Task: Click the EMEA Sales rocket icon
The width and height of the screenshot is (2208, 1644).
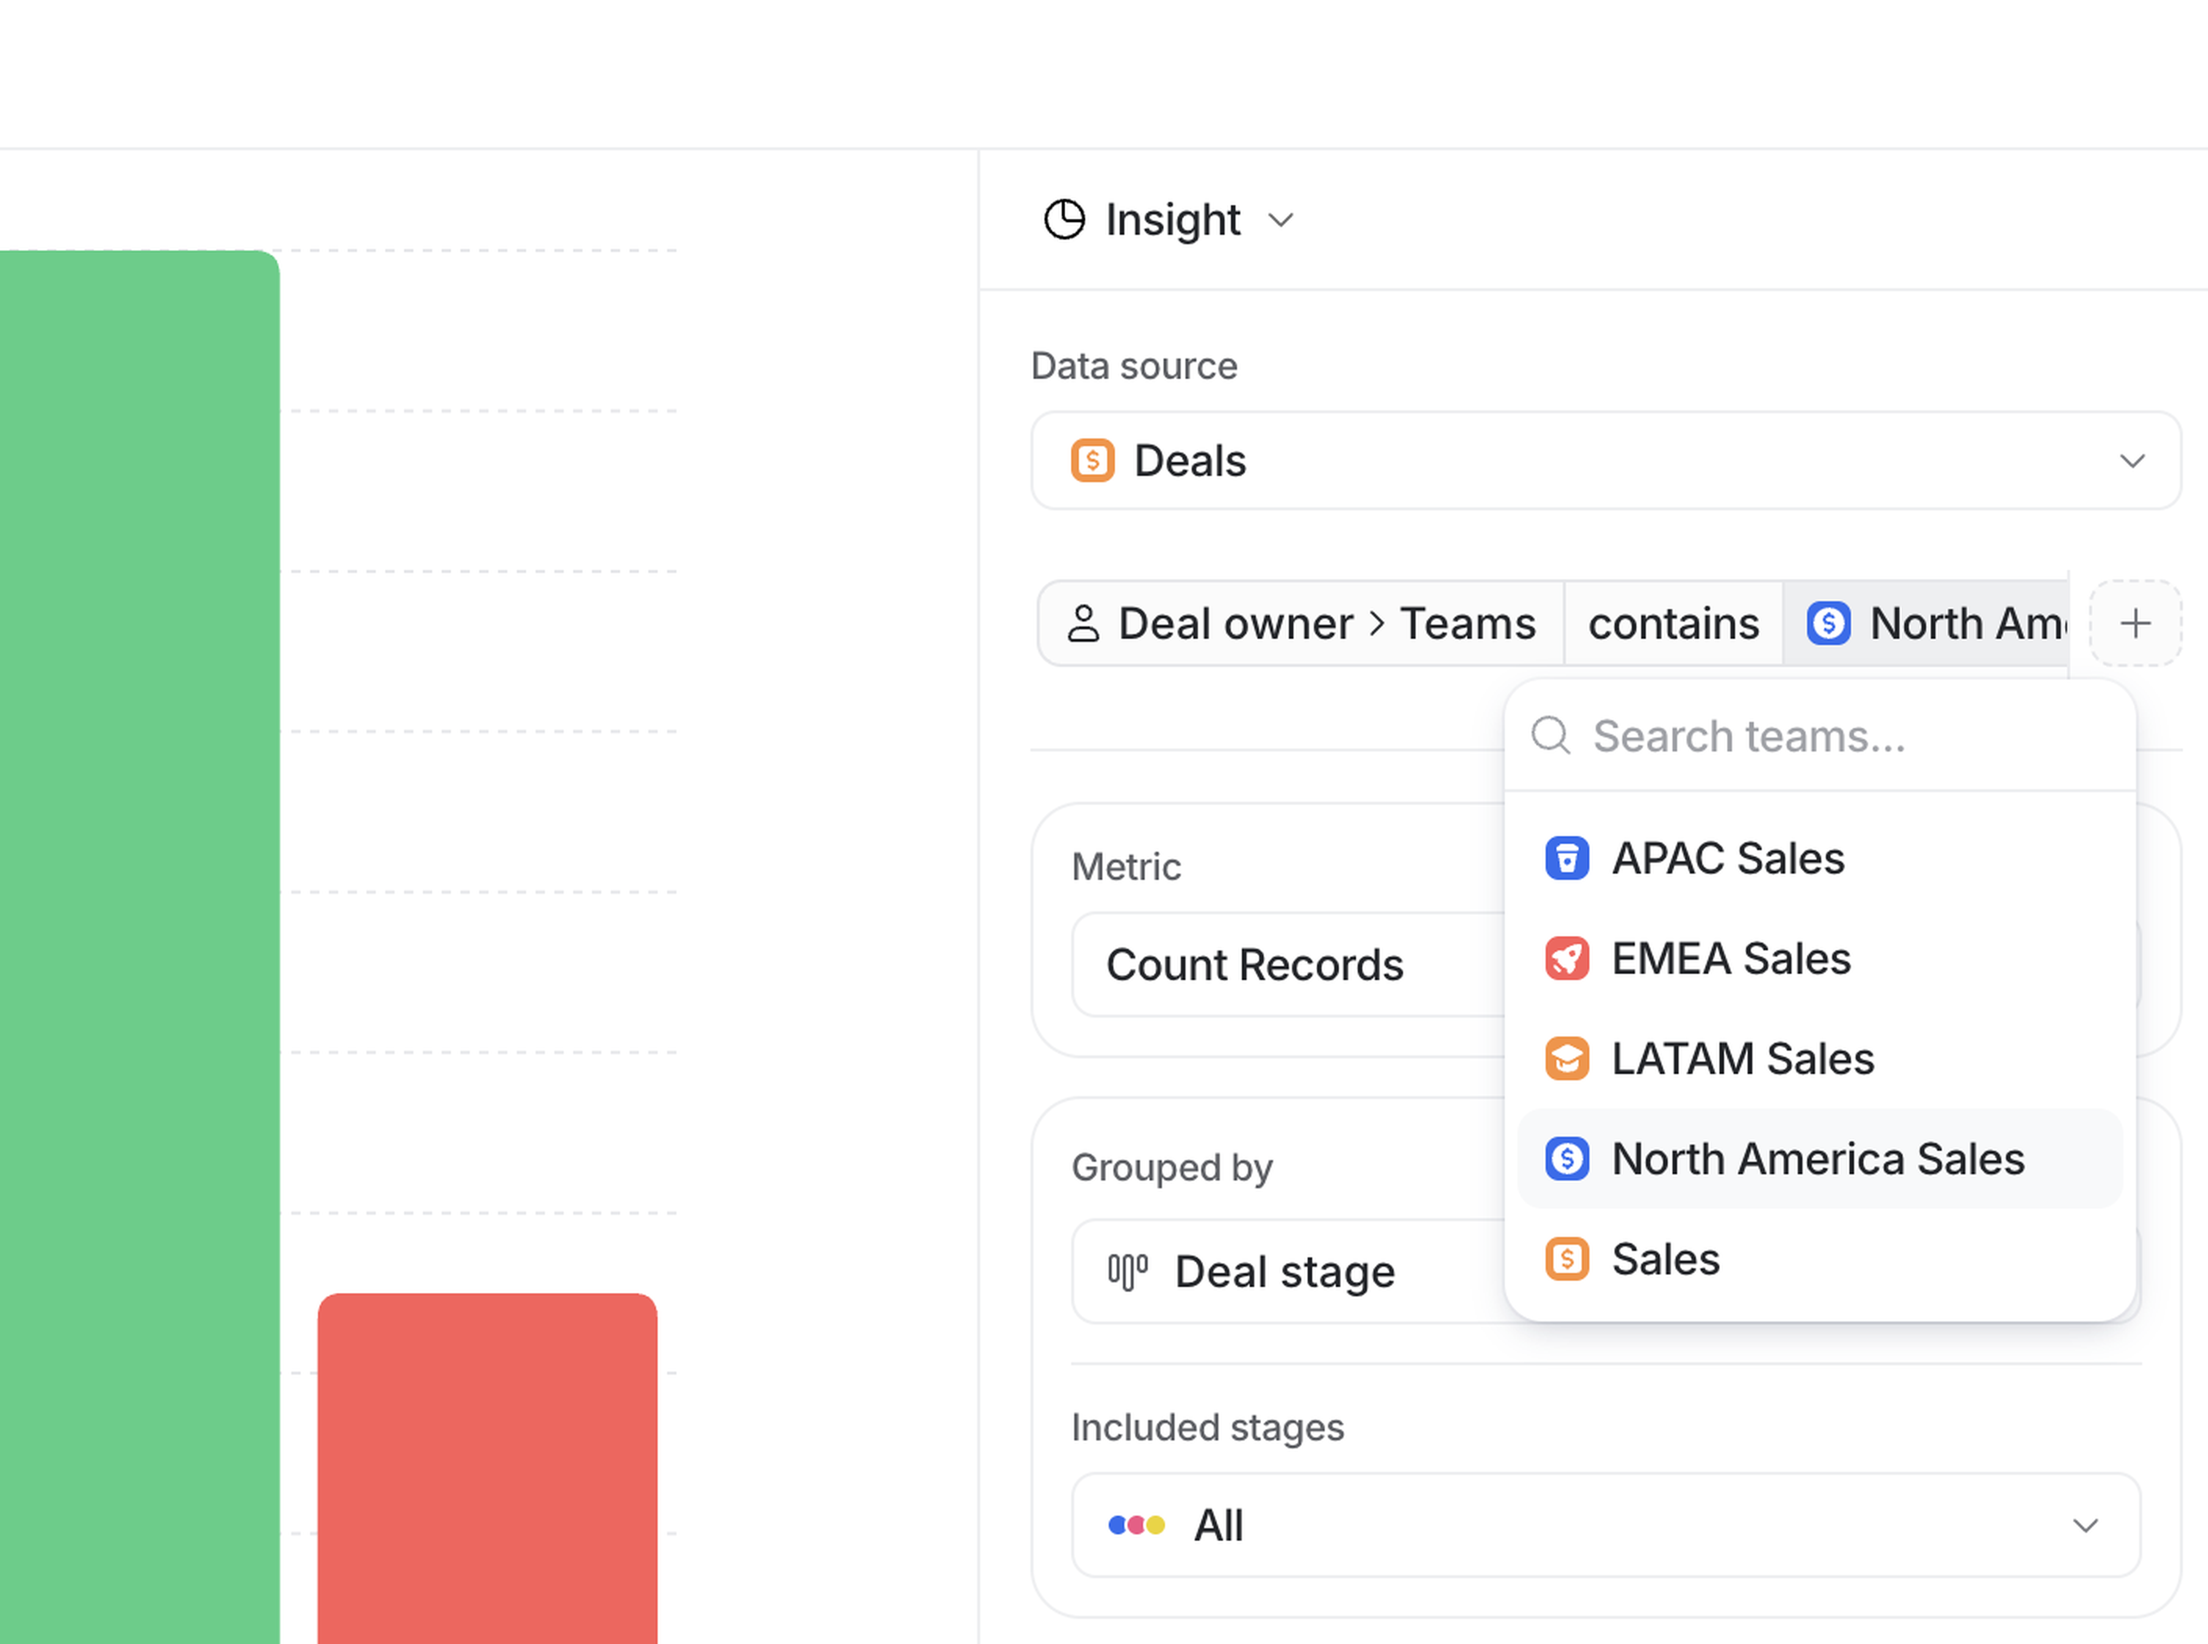Action: point(1566,958)
